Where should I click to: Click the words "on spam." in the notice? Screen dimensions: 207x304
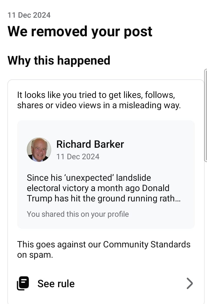tap(35, 255)
